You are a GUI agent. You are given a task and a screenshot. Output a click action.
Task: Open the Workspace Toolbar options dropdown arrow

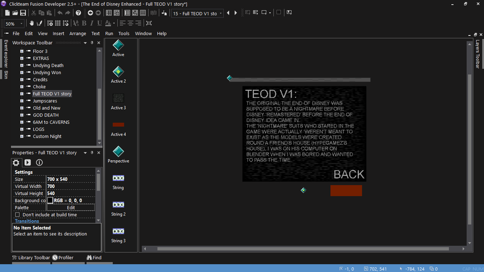85,43
